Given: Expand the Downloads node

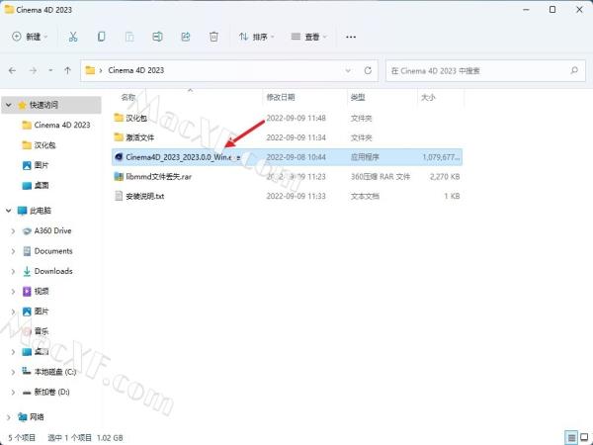Looking at the screenshot, I should (13, 271).
